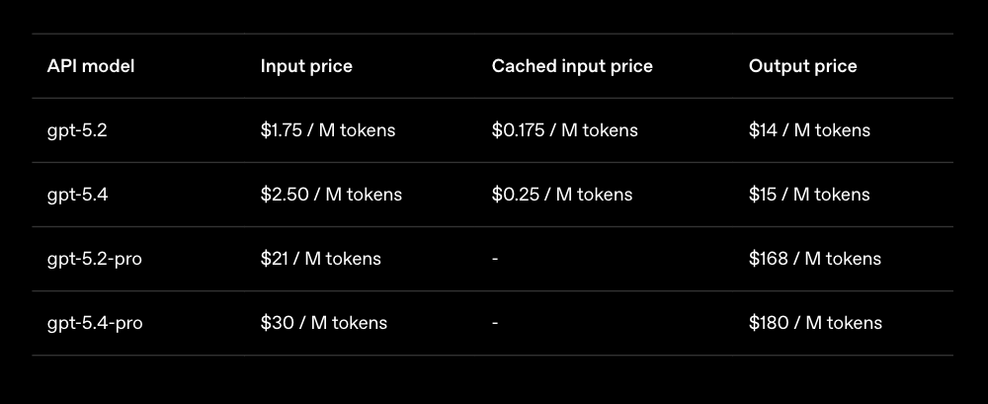Click the $15 / M tokens output price
Image resolution: width=988 pixels, height=404 pixels.
point(809,195)
